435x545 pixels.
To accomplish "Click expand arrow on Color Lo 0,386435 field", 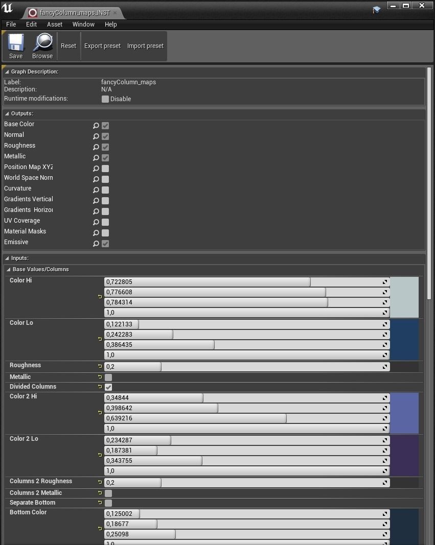I will [385, 345].
